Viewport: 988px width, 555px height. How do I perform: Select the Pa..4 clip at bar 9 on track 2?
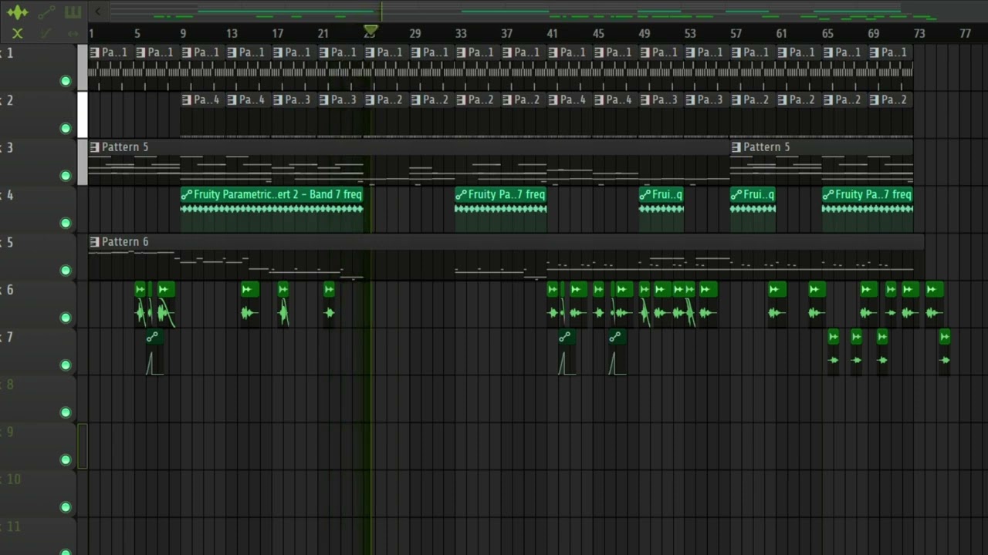coord(202,115)
